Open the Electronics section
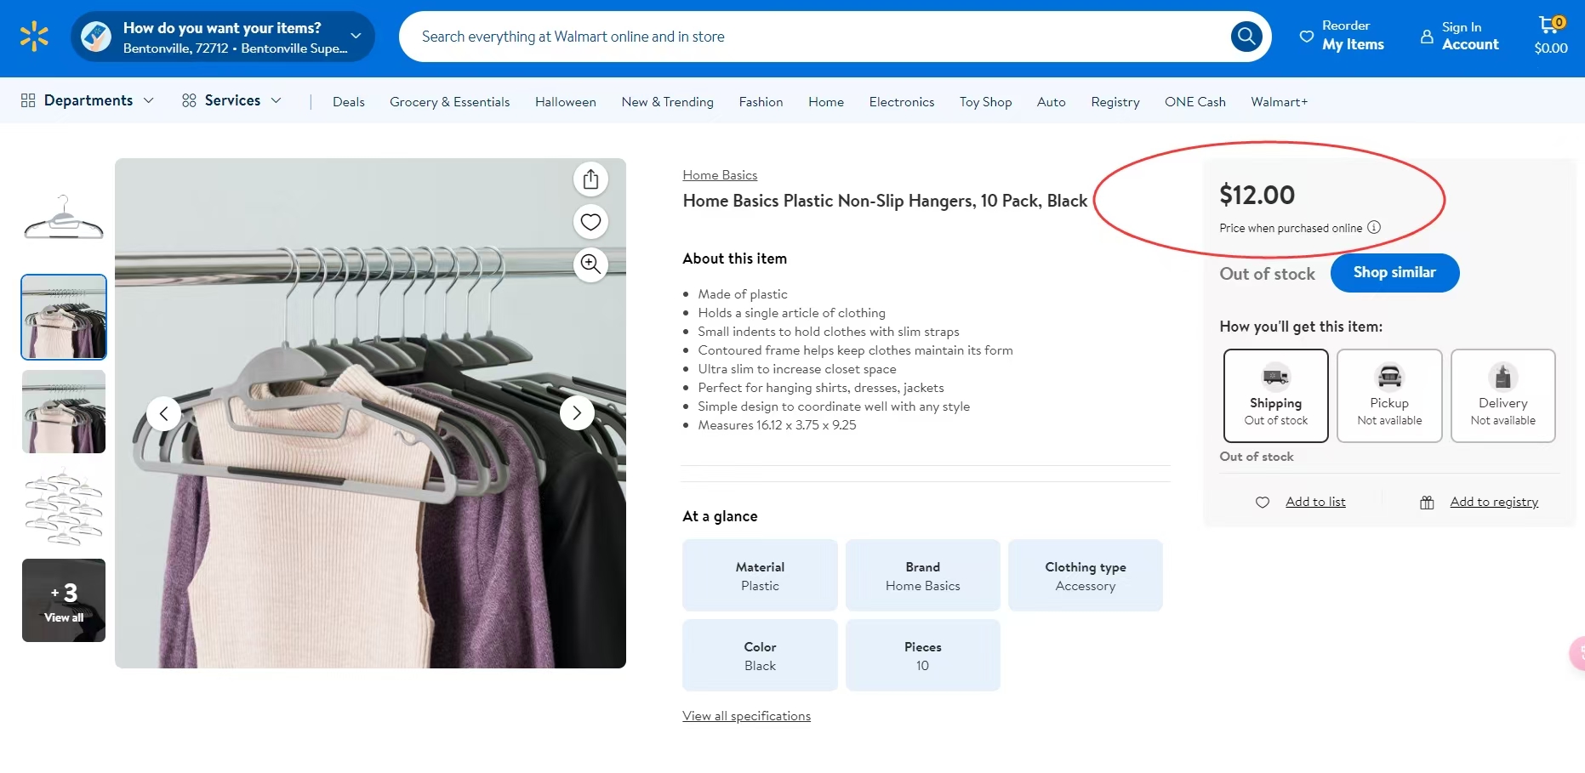1585x773 pixels. 902,102
